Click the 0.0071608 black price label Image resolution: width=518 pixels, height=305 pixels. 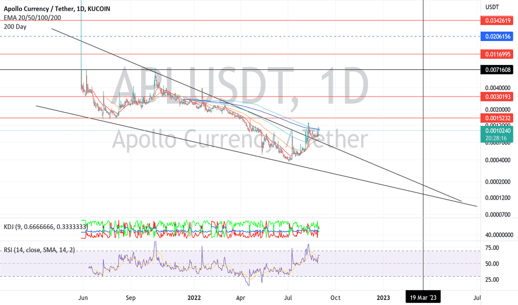[x=497, y=70]
